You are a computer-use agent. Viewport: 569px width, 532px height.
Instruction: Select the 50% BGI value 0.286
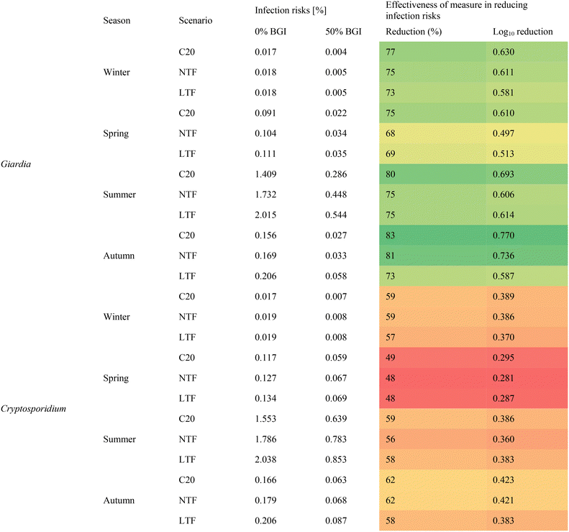336,174
